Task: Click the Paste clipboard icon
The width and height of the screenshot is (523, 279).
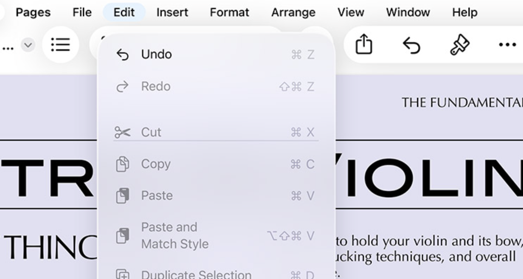Action: (x=123, y=196)
